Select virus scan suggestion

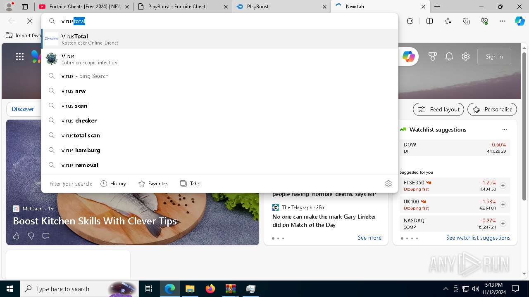pos(220,106)
